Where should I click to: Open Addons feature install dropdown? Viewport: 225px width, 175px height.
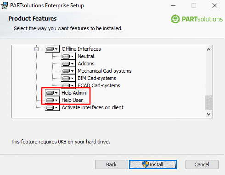pos(68,64)
